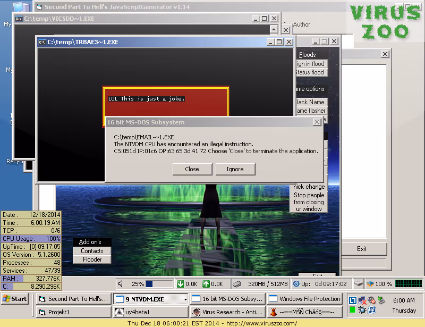Select the 'tatus flood' menu entry
Screen dimensions: 425x327
(x=311, y=72)
